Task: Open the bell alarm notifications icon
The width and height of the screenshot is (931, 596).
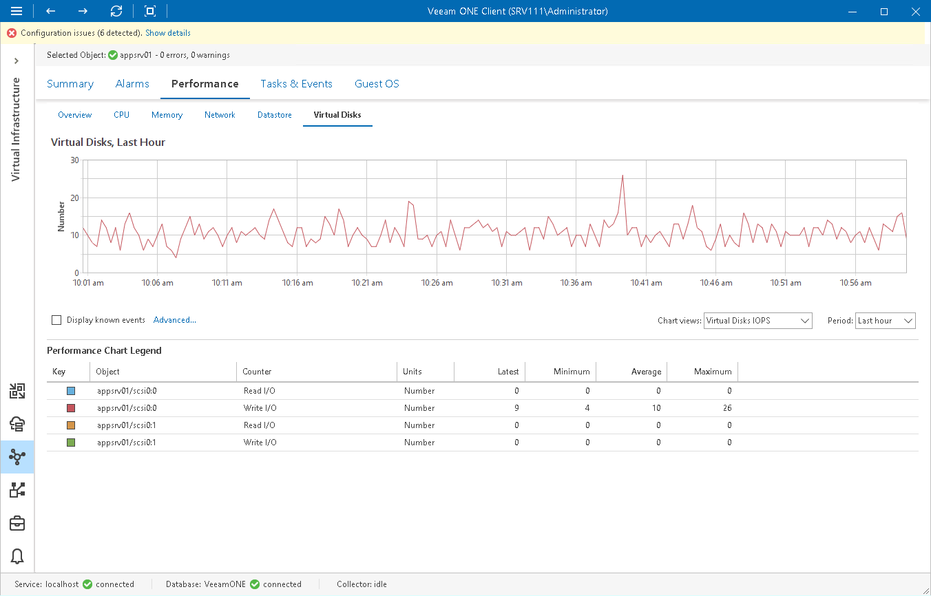Action: 17,556
